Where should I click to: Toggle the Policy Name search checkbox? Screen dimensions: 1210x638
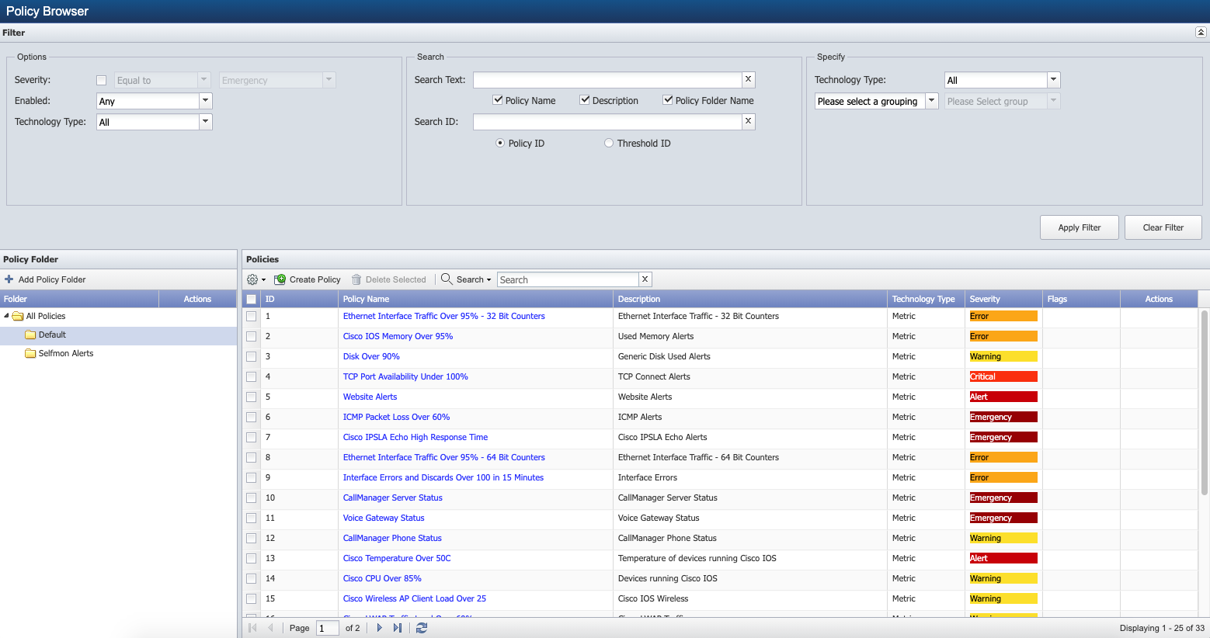point(498,100)
